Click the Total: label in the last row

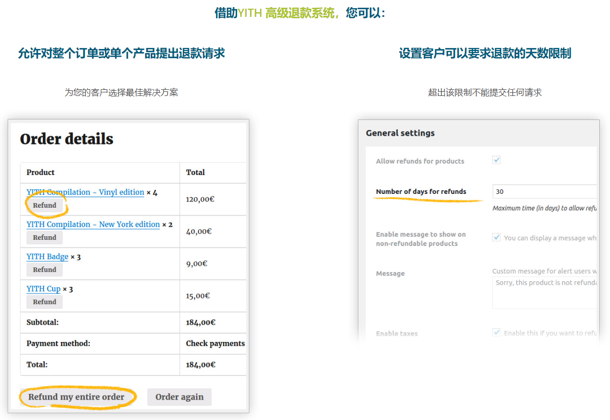pos(37,365)
